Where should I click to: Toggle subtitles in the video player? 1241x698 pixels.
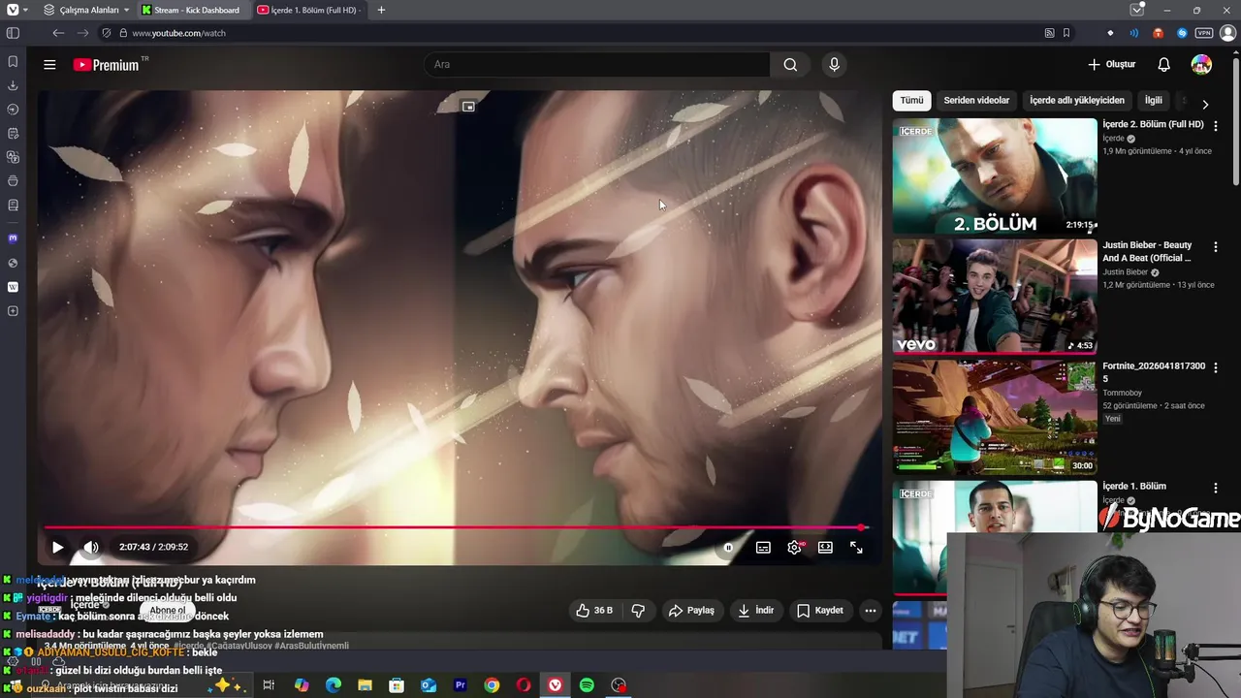pos(763,548)
